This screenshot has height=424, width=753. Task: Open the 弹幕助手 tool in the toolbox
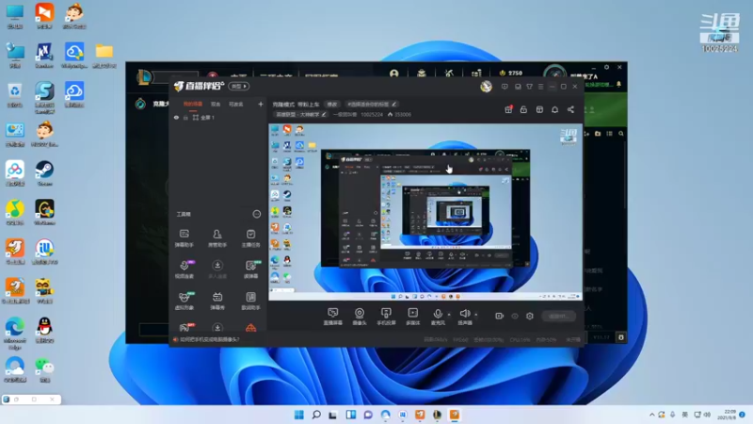click(x=184, y=238)
